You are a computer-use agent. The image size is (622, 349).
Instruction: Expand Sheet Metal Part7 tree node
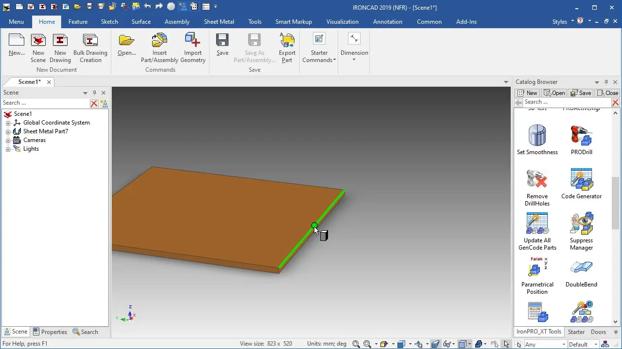point(8,131)
